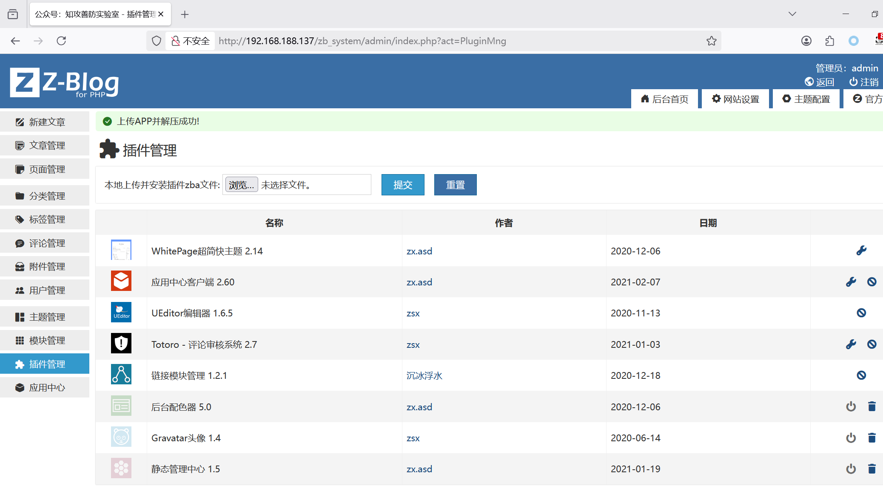Open Totoro plugin settings wrench
This screenshot has width=883, height=502.
tap(851, 344)
